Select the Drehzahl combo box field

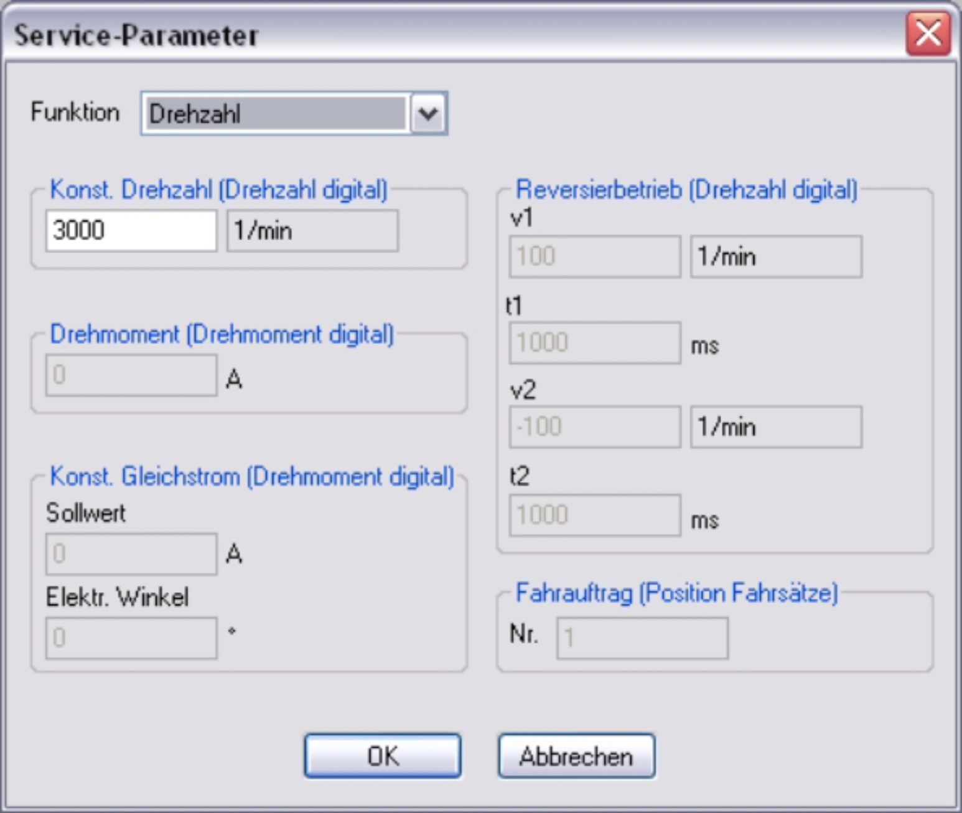(276, 114)
